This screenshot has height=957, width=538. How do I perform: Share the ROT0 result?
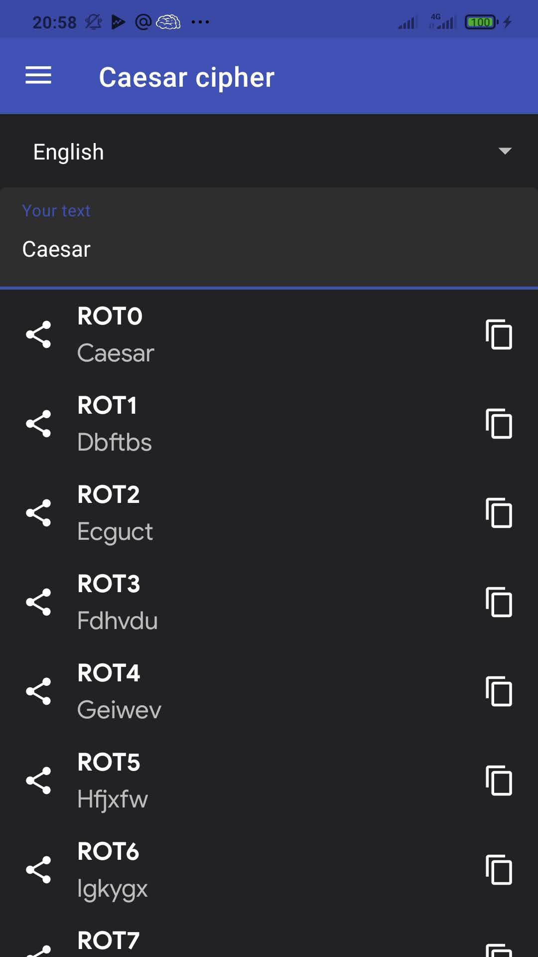pyautogui.click(x=38, y=334)
